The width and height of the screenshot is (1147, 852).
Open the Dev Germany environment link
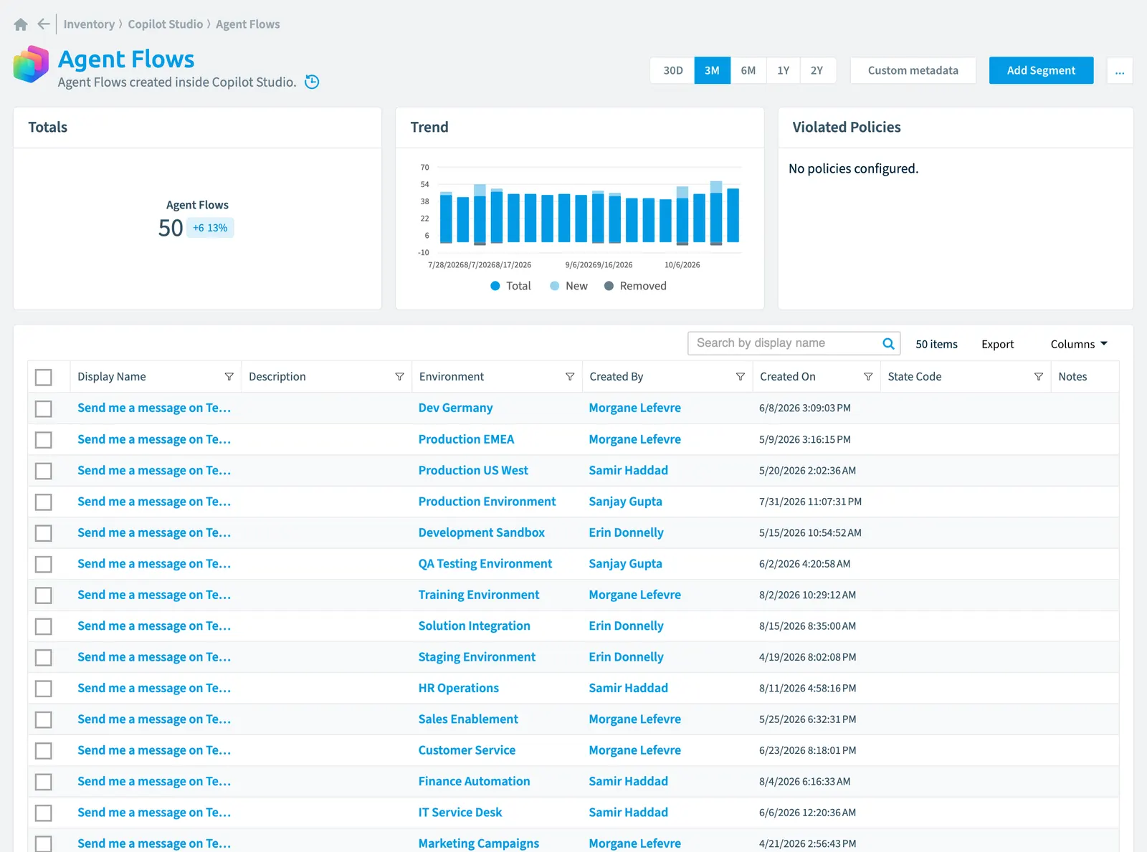click(x=455, y=408)
